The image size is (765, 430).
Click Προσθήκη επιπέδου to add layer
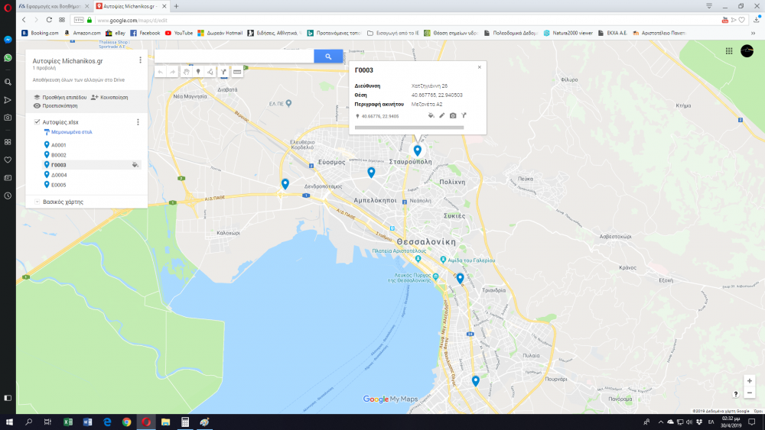(60, 98)
